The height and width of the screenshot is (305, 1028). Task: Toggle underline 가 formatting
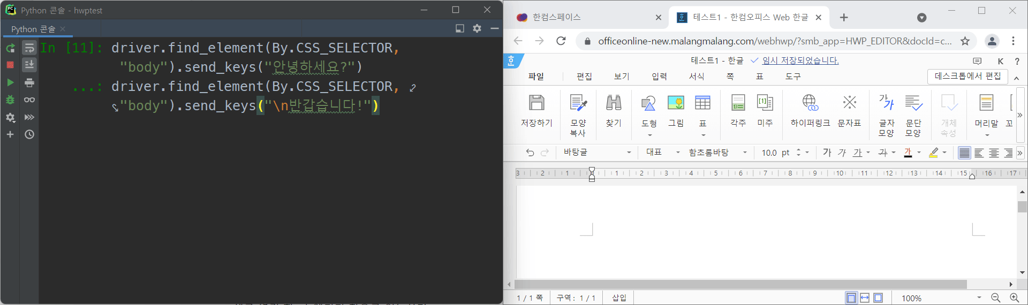coord(858,152)
